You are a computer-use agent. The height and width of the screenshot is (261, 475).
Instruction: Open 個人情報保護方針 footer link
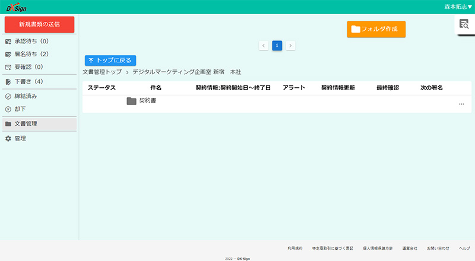tap(378, 249)
